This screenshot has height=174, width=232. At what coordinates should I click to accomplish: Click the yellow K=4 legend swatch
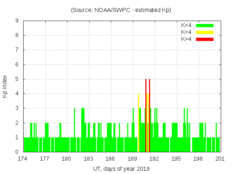click(205, 32)
